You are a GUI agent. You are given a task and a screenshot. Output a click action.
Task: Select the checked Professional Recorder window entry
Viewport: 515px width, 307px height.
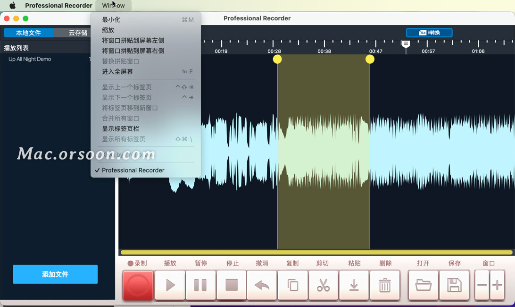point(146,170)
